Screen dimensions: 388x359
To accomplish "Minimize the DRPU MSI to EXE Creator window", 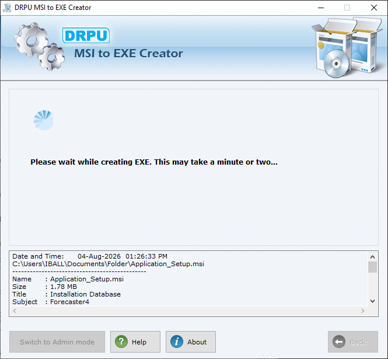I will pos(321,8).
